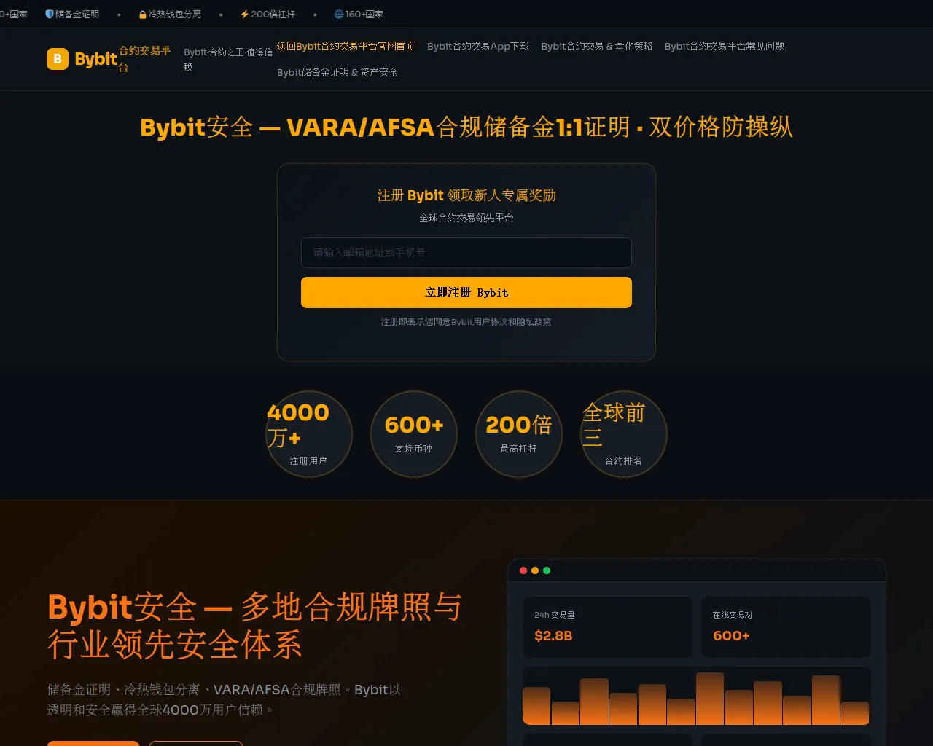Open Bybit合约交易 & 量化策略 menu item
933x746 pixels.
pyautogui.click(x=597, y=46)
